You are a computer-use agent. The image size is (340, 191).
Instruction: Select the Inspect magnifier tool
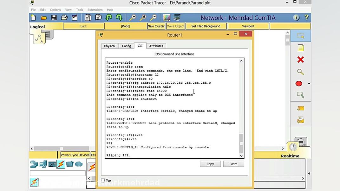[300, 72]
